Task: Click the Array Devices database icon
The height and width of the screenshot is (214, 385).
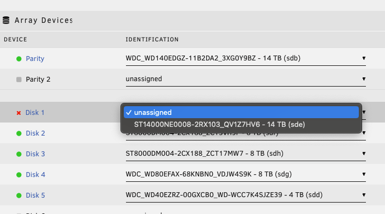Action: tap(6, 20)
